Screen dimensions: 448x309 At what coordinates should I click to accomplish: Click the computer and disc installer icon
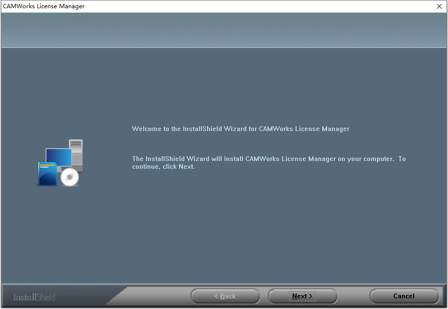pyautogui.click(x=60, y=163)
